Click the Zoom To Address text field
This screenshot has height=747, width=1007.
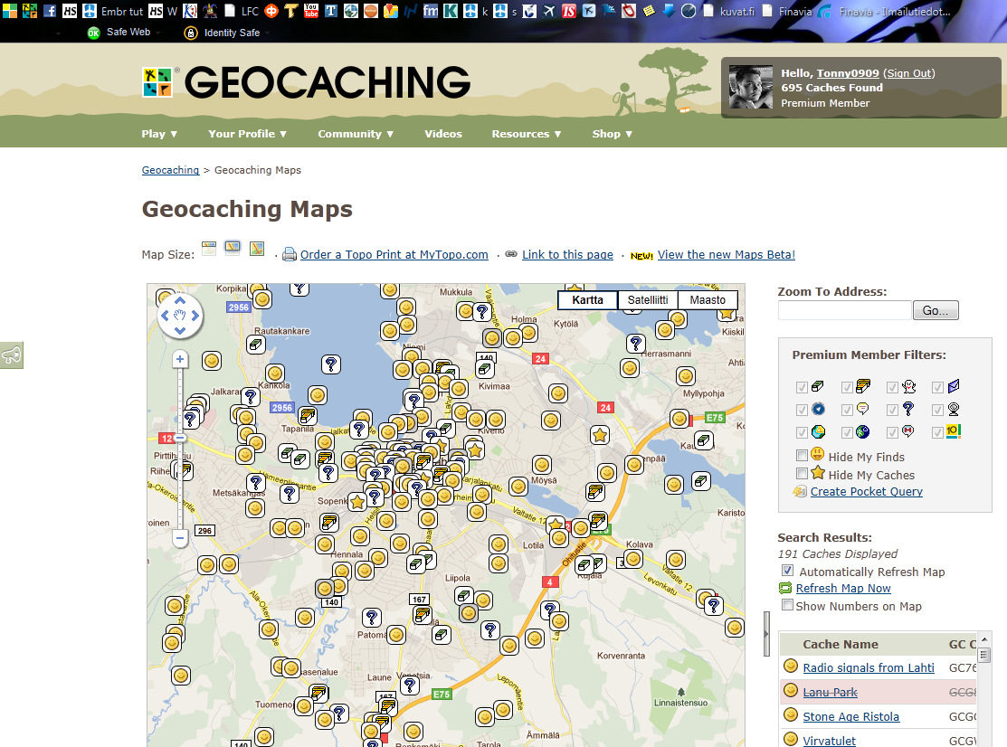pos(844,310)
